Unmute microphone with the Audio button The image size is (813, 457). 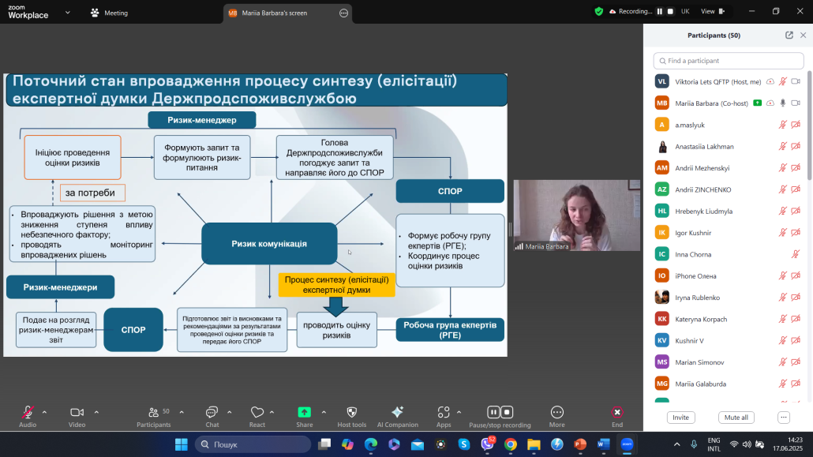28,412
